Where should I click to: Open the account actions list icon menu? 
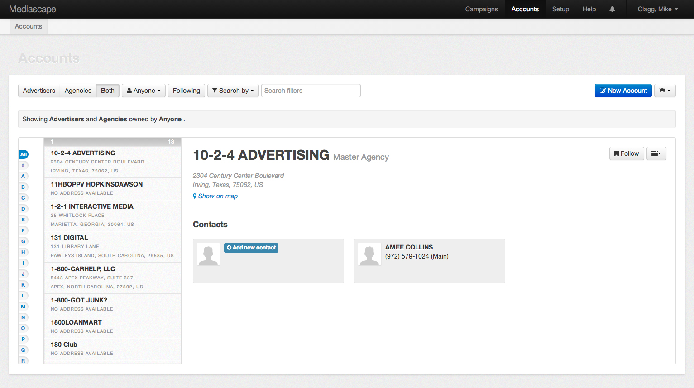656,153
